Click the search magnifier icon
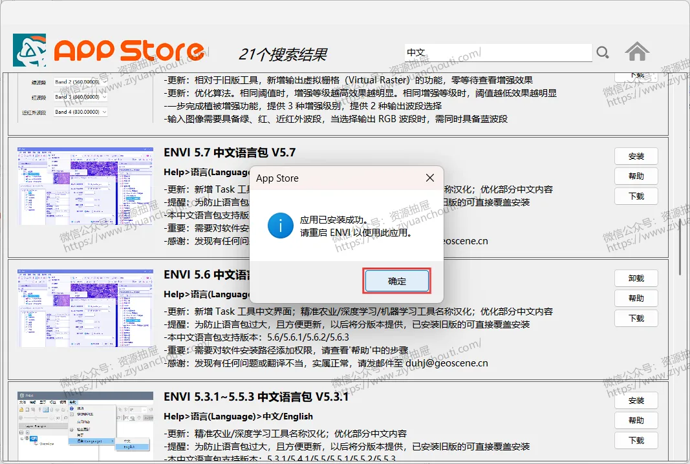This screenshot has width=690, height=464. (603, 53)
